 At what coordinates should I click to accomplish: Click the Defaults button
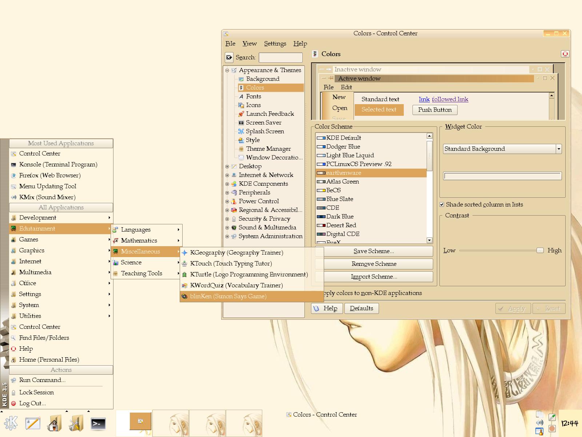click(362, 308)
